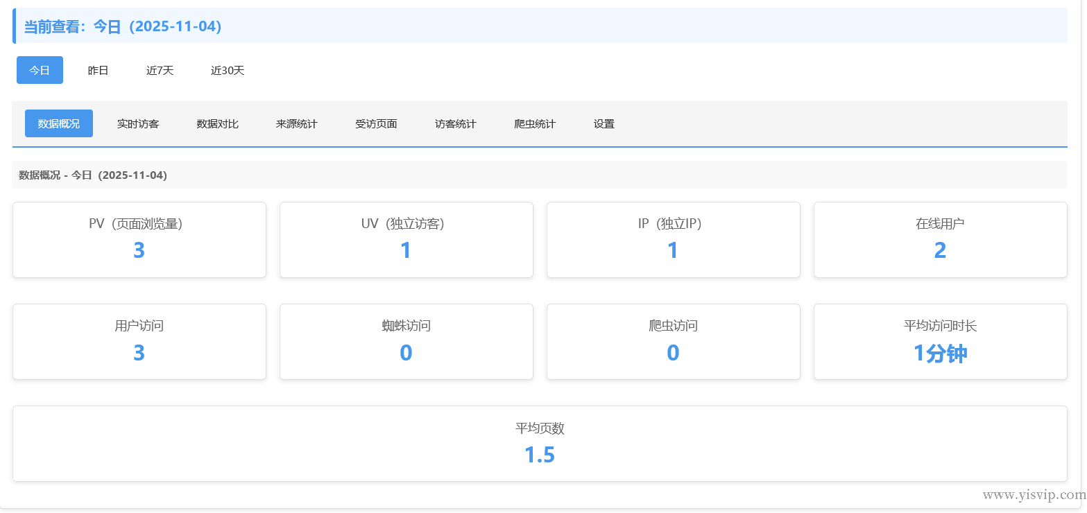1087x513 pixels.
Task: Switch to the 实时访客 tab
Action: [138, 123]
